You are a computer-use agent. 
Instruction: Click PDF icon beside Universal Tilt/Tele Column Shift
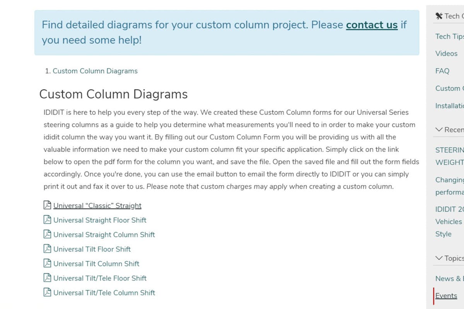(x=47, y=292)
